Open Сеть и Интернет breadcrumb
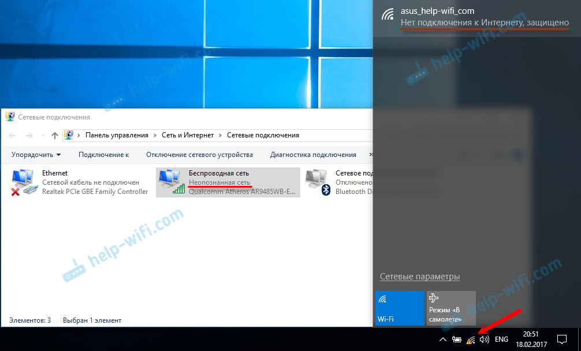This screenshot has height=351, width=581. [188, 135]
